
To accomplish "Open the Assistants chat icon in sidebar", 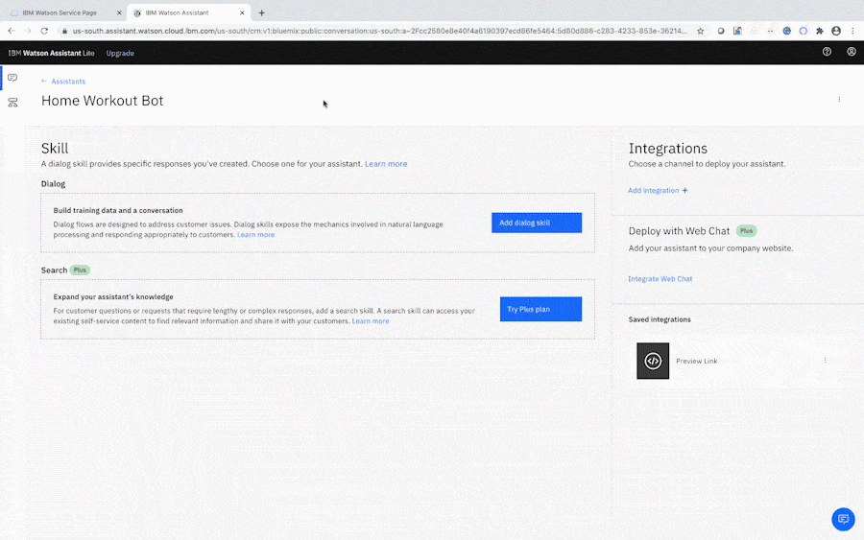I will [x=12, y=78].
